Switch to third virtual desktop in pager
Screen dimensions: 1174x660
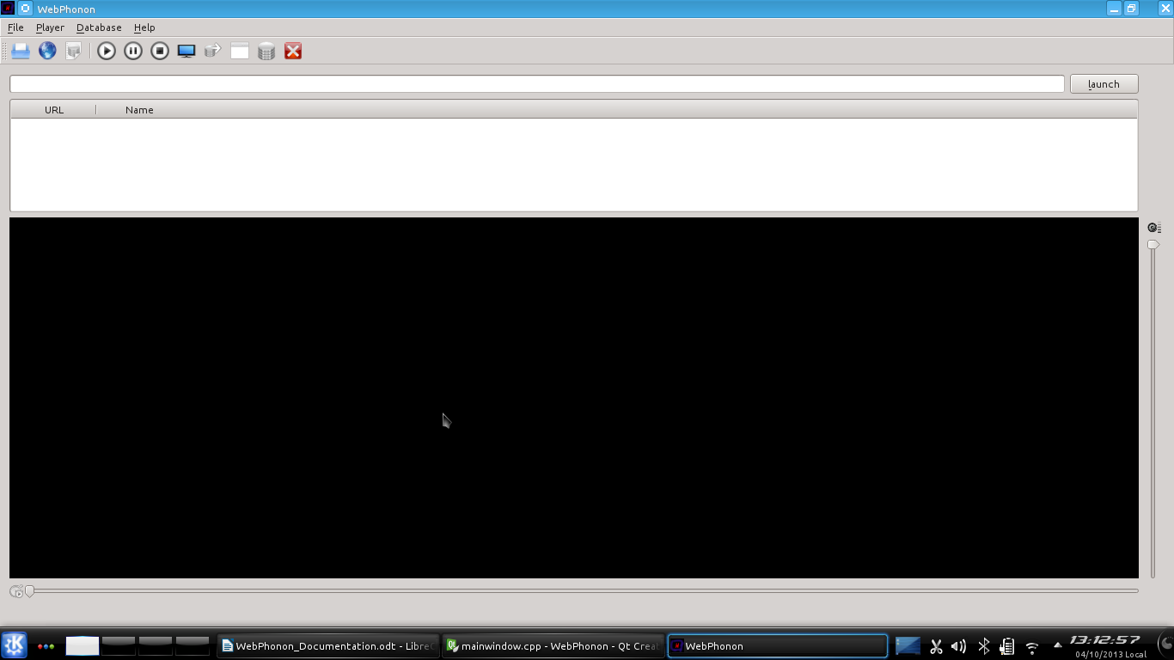(x=156, y=645)
